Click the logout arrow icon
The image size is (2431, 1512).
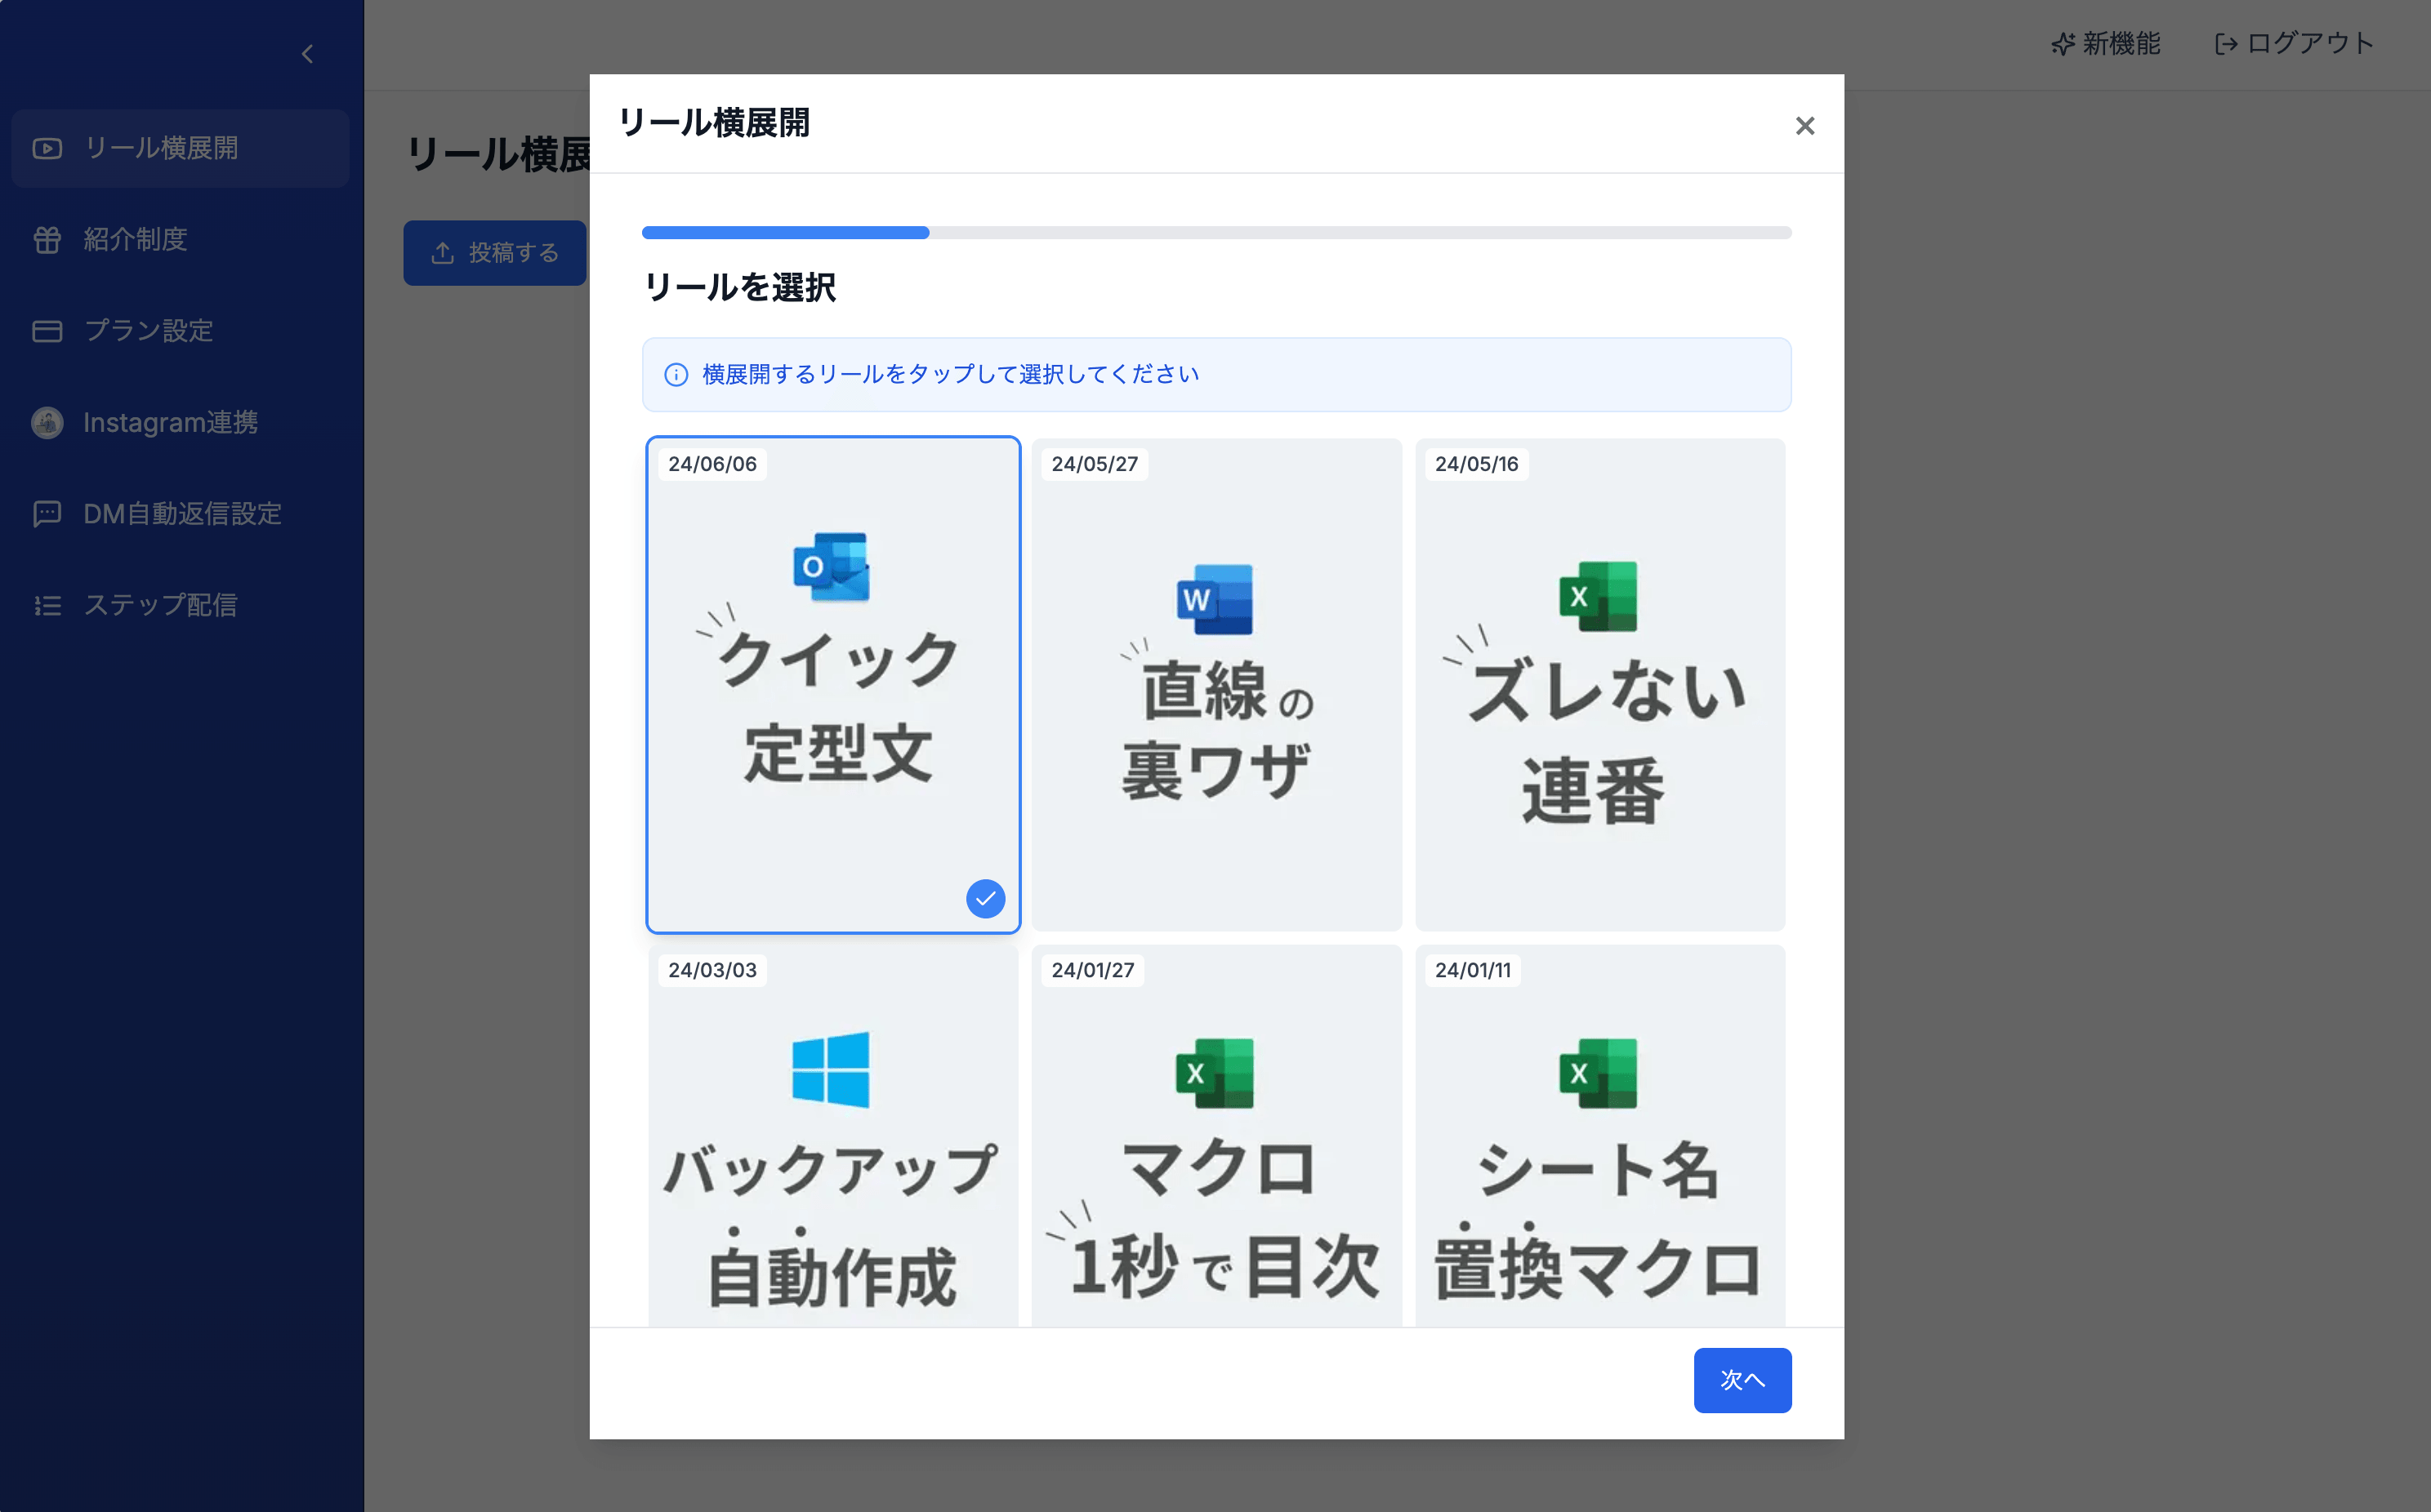(2226, 44)
